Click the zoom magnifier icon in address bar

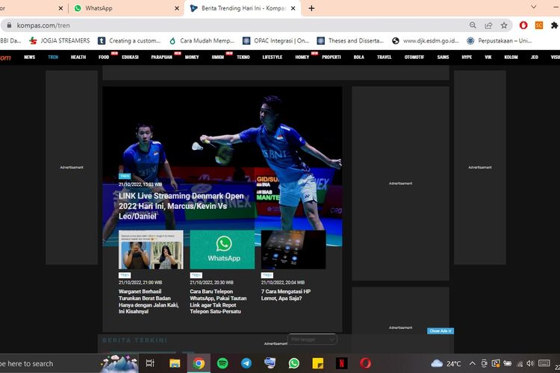click(472, 25)
